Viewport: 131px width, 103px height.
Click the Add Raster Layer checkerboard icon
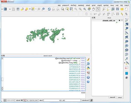tap(127, 24)
